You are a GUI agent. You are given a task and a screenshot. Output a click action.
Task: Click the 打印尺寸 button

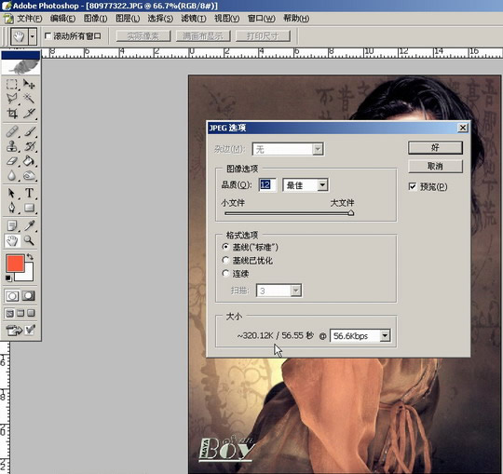[263, 36]
